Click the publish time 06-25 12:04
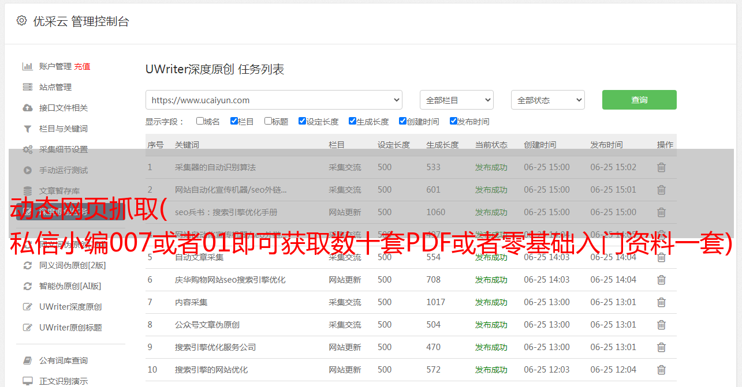 point(613,370)
